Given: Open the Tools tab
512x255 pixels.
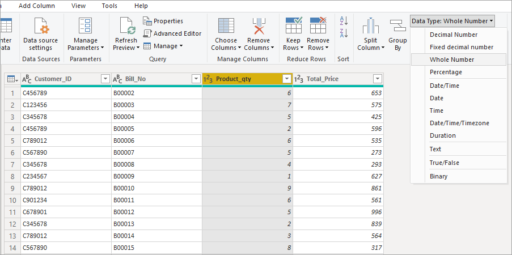Looking at the screenshot, I should pos(109,6).
